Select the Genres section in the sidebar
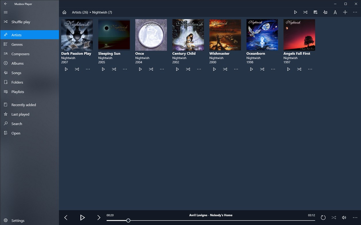This screenshot has height=225, width=361. (x=17, y=44)
